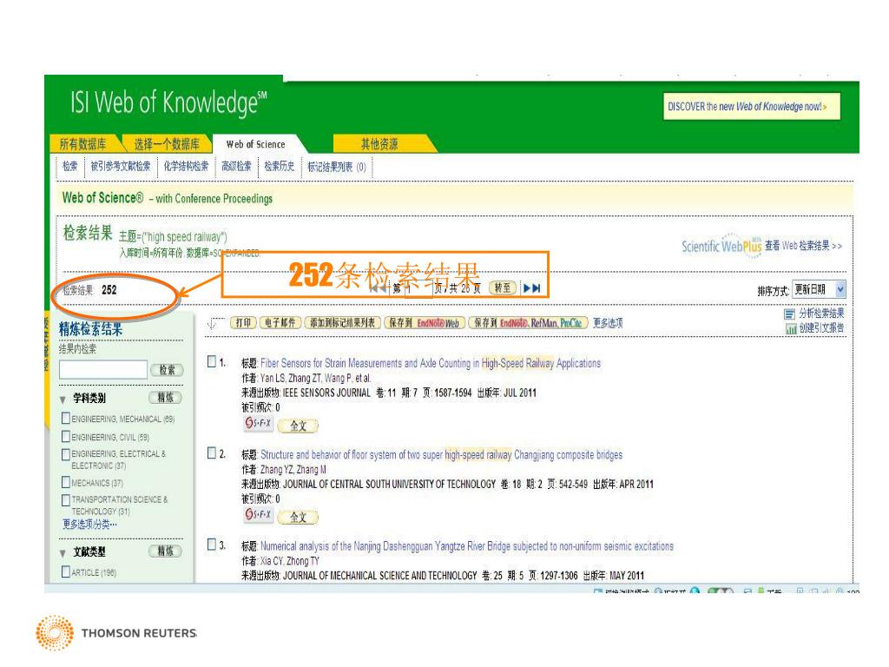Open the 检索 search menu item
The width and height of the screenshot is (889, 667).
click(x=70, y=166)
